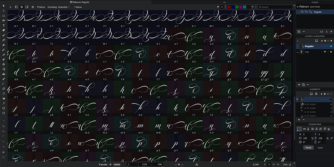Image resolution: width=334 pixels, height=167 pixels.
Task: Click the red flag icon
Action: (218, 7)
